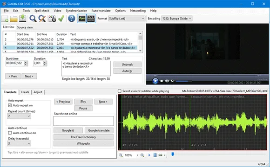Zoom out the waveform

pyautogui.click(x=121, y=155)
